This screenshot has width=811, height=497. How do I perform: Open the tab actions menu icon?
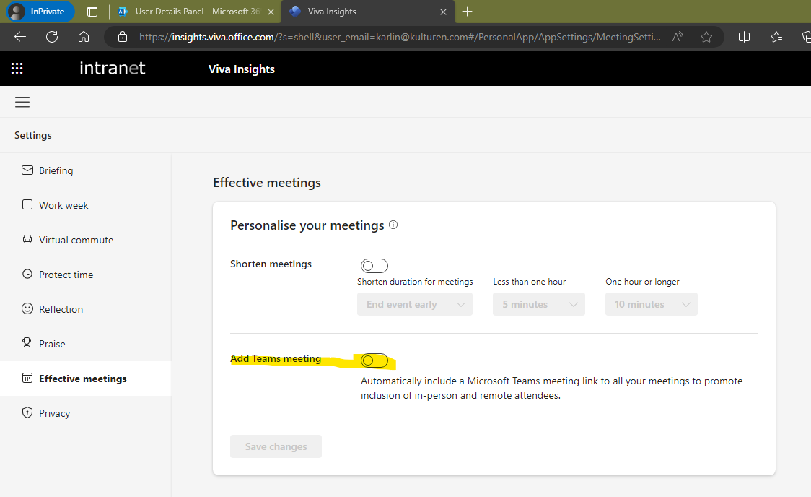click(x=92, y=12)
